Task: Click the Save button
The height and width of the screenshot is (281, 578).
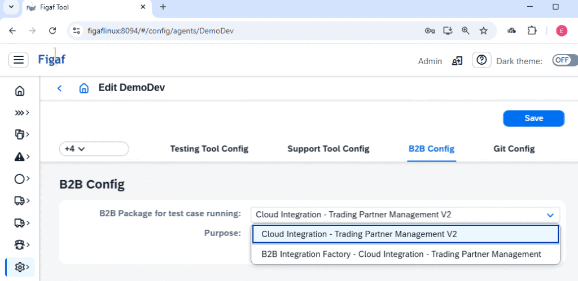Action: (534, 118)
